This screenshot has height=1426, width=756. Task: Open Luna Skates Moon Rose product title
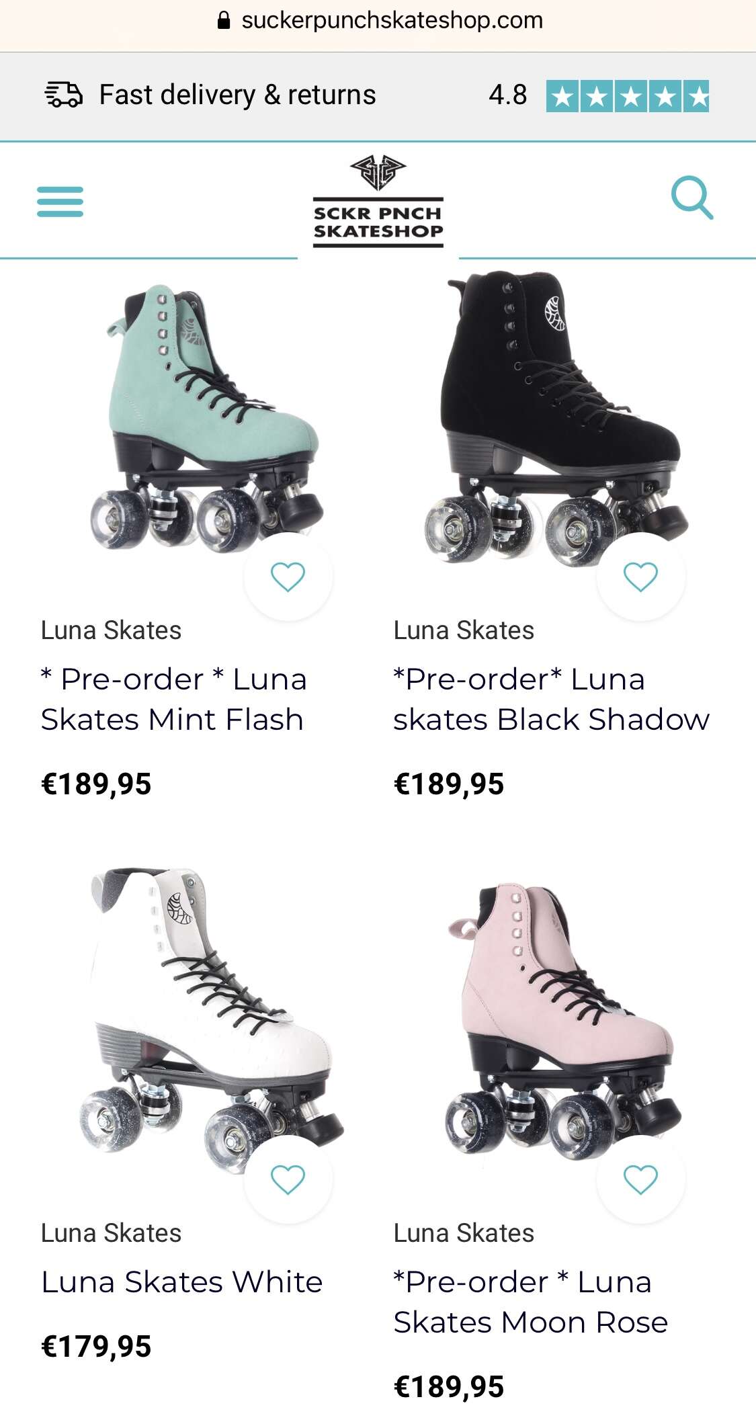coord(531,1302)
